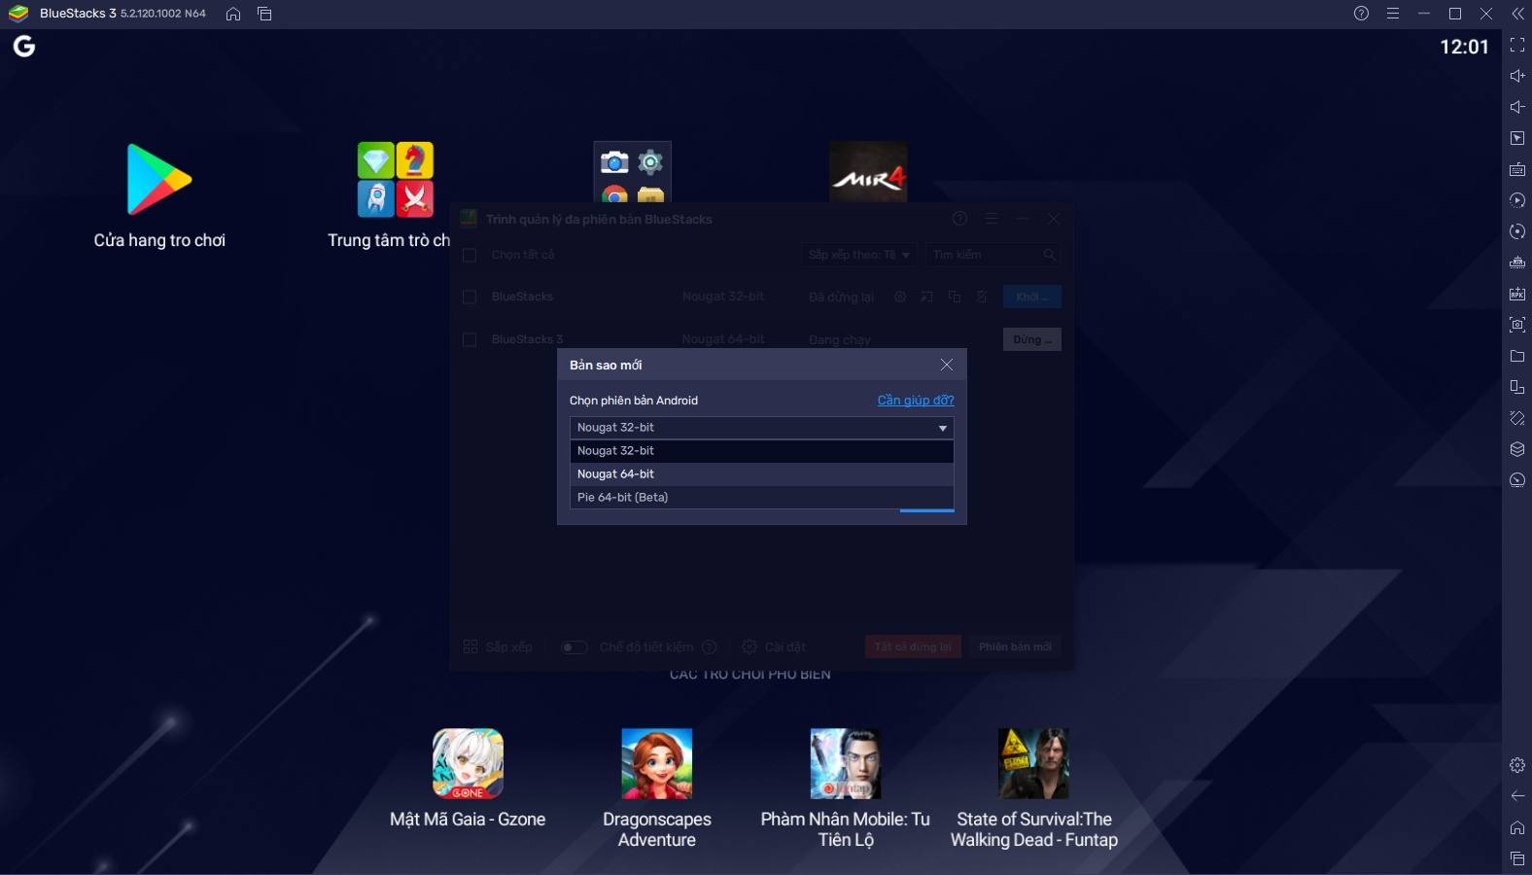
Task: Decrease volume using sidebar speaker minus
Action: (x=1517, y=107)
